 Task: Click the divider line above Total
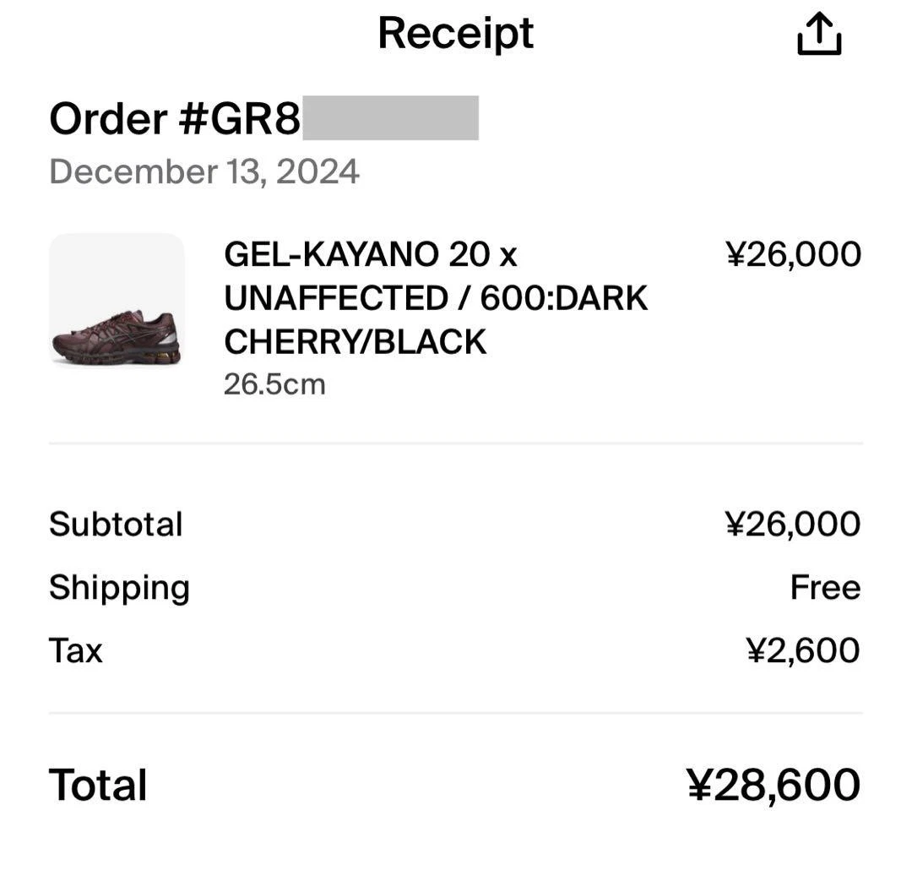[x=456, y=713]
